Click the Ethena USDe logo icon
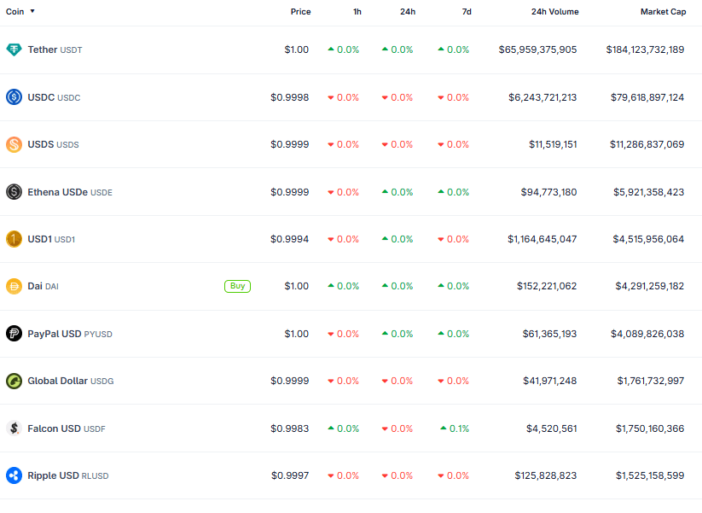702x513 pixels. point(14,192)
